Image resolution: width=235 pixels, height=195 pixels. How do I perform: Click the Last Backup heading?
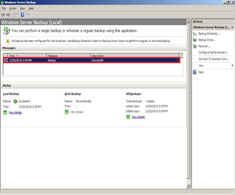pyautogui.click(x=11, y=94)
